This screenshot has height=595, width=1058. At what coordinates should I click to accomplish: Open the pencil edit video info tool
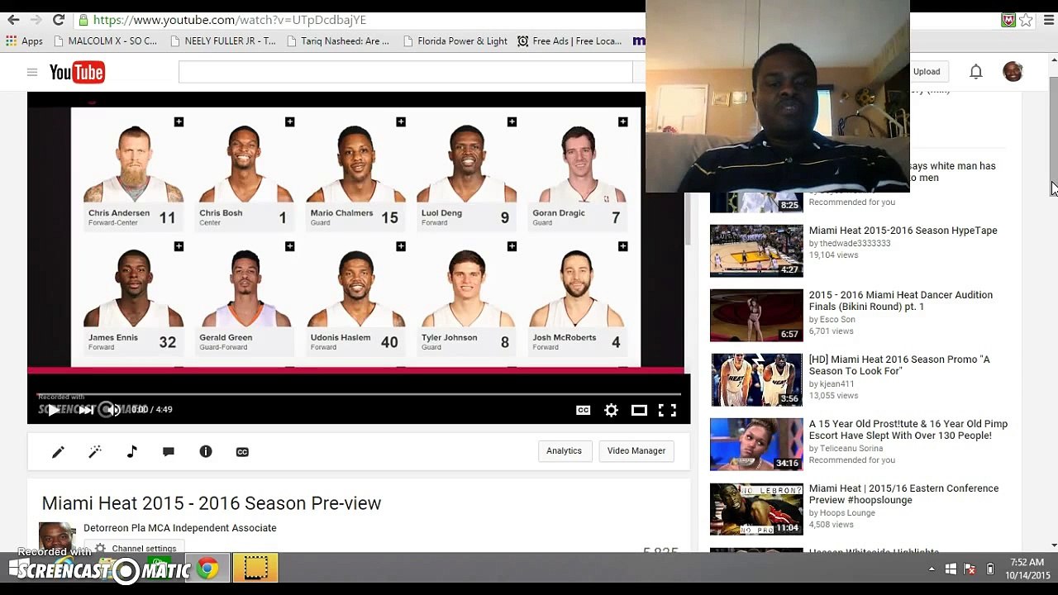[58, 451]
